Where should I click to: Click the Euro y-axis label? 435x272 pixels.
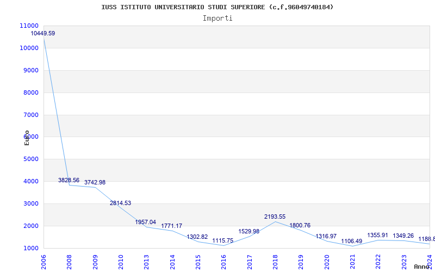pos(27,138)
